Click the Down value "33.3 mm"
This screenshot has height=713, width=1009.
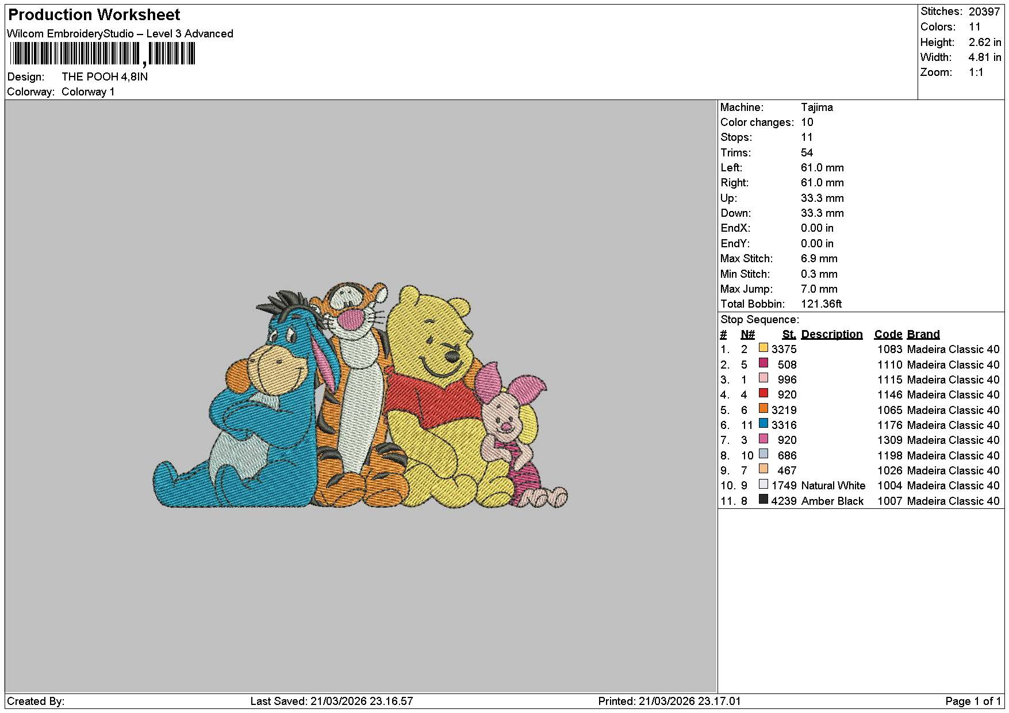pos(822,213)
